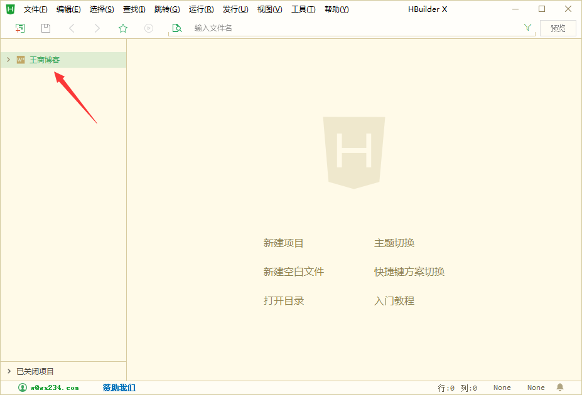Click the 行:0 列:0 cursor position indicator
582x395 pixels.
coord(457,387)
